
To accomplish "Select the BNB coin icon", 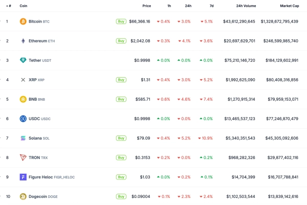I will coord(23,99).
